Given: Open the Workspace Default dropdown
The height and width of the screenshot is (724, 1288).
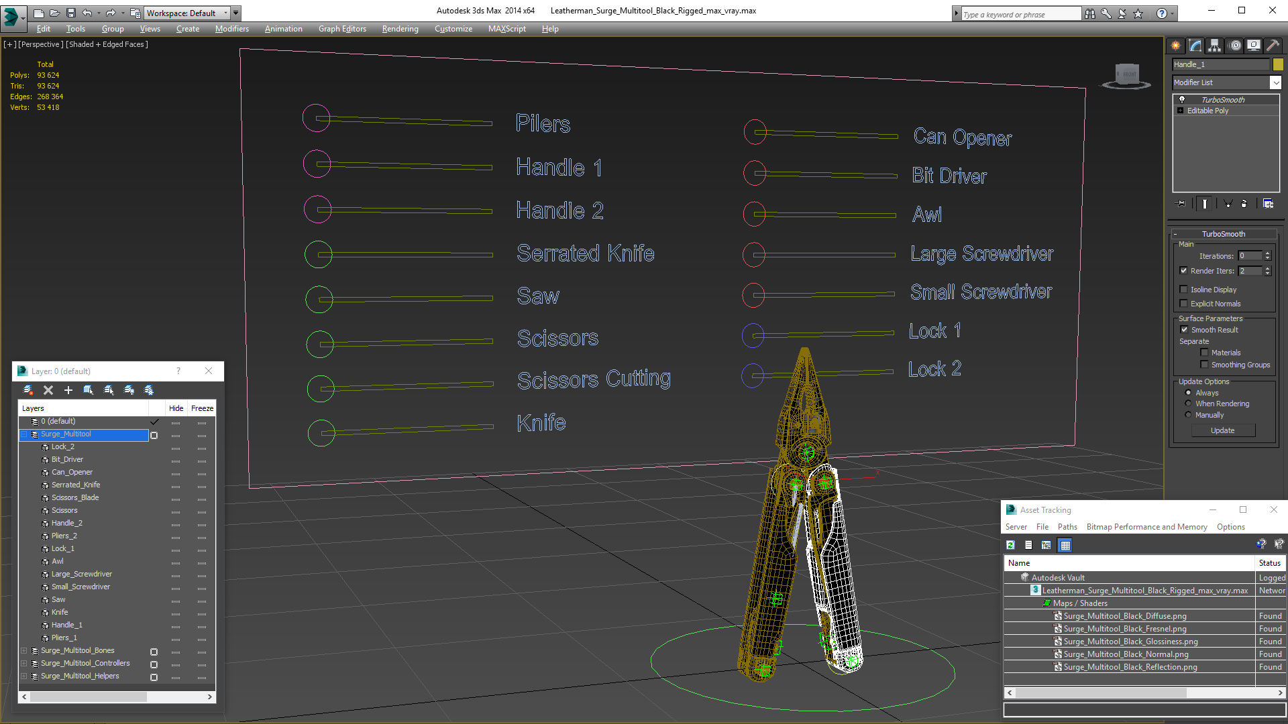Looking at the screenshot, I should 187,13.
